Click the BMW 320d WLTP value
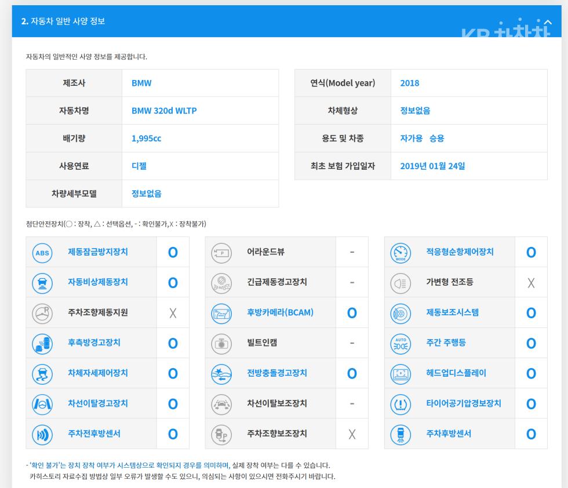Viewport: 568px width, 488px height. point(164,111)
